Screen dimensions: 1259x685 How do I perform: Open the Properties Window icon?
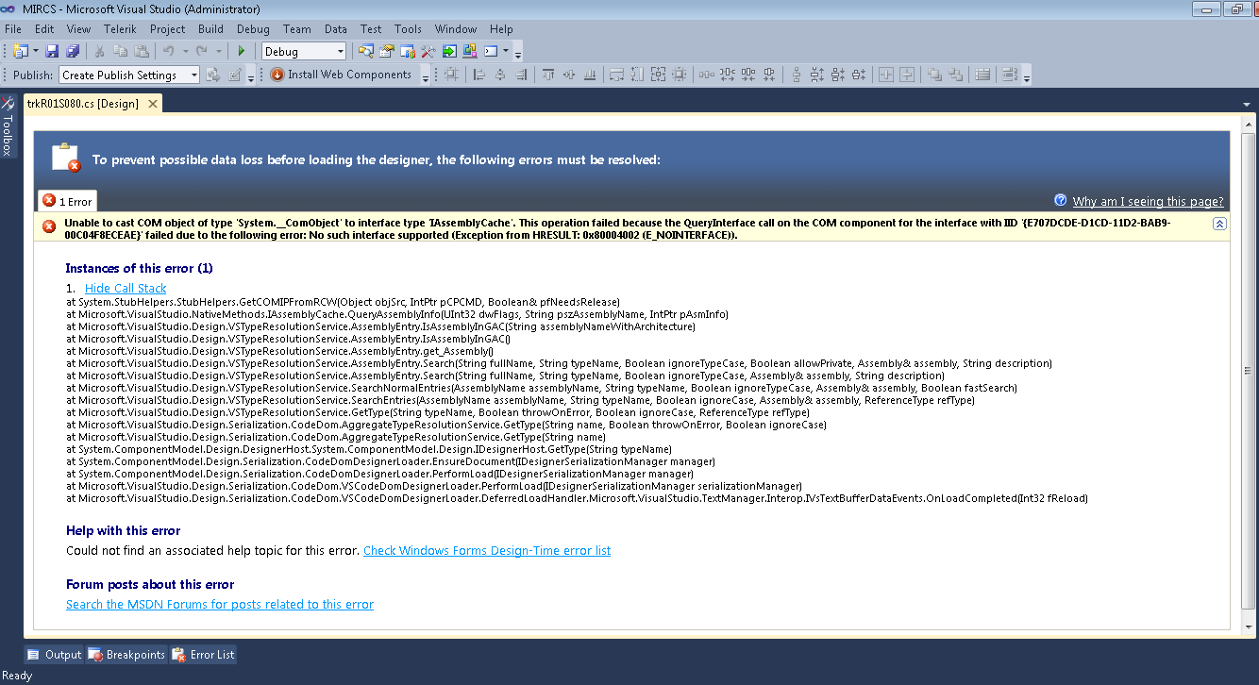click(387, 51)
